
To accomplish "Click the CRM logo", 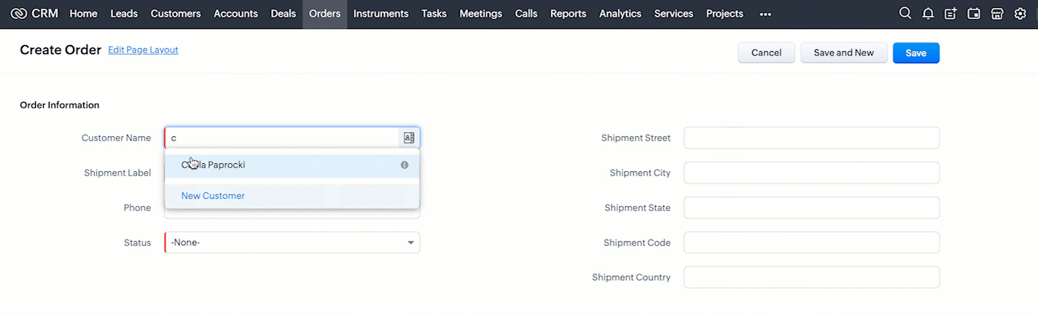I will [34, 14].
